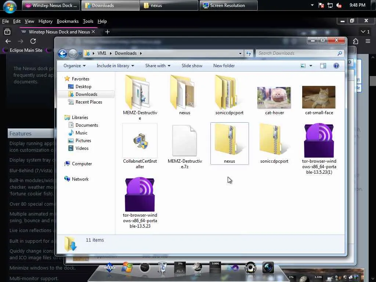The height and width of the screenshot is (282, 376).
Task: Click Slide show in Explorer toolbar
Action: 192,66
